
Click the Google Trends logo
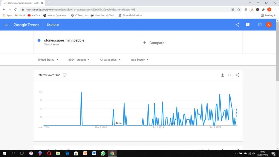click(x=26, y=25)
